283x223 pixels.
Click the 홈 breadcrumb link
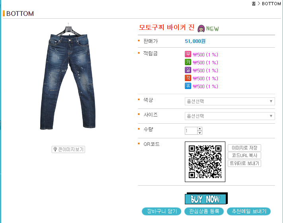pos(254,4)
